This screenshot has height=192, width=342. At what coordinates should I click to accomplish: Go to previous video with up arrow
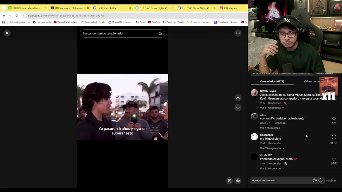pos(238,98)
